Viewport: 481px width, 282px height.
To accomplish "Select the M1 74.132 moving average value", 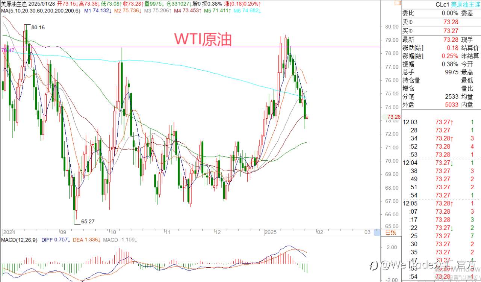I will (x=98, y=11).
